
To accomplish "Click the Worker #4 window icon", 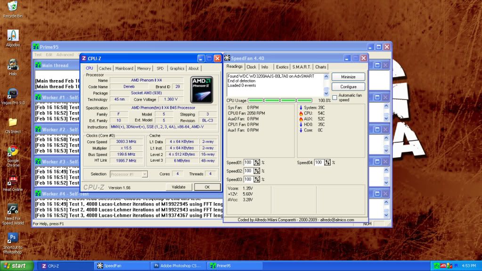I will click(x=38, y=194).
